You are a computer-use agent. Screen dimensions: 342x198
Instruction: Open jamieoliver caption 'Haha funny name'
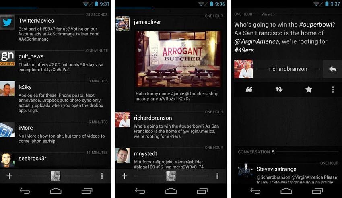point(177,96)
